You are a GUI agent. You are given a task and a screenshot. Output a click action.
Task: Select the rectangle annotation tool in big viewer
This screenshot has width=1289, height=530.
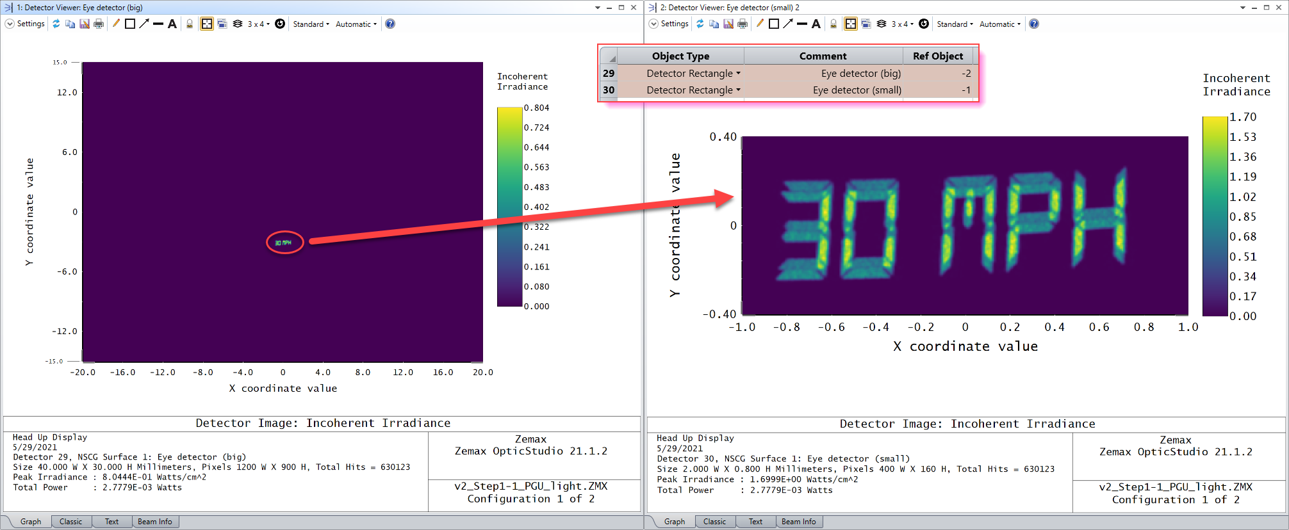pos(130,24)
